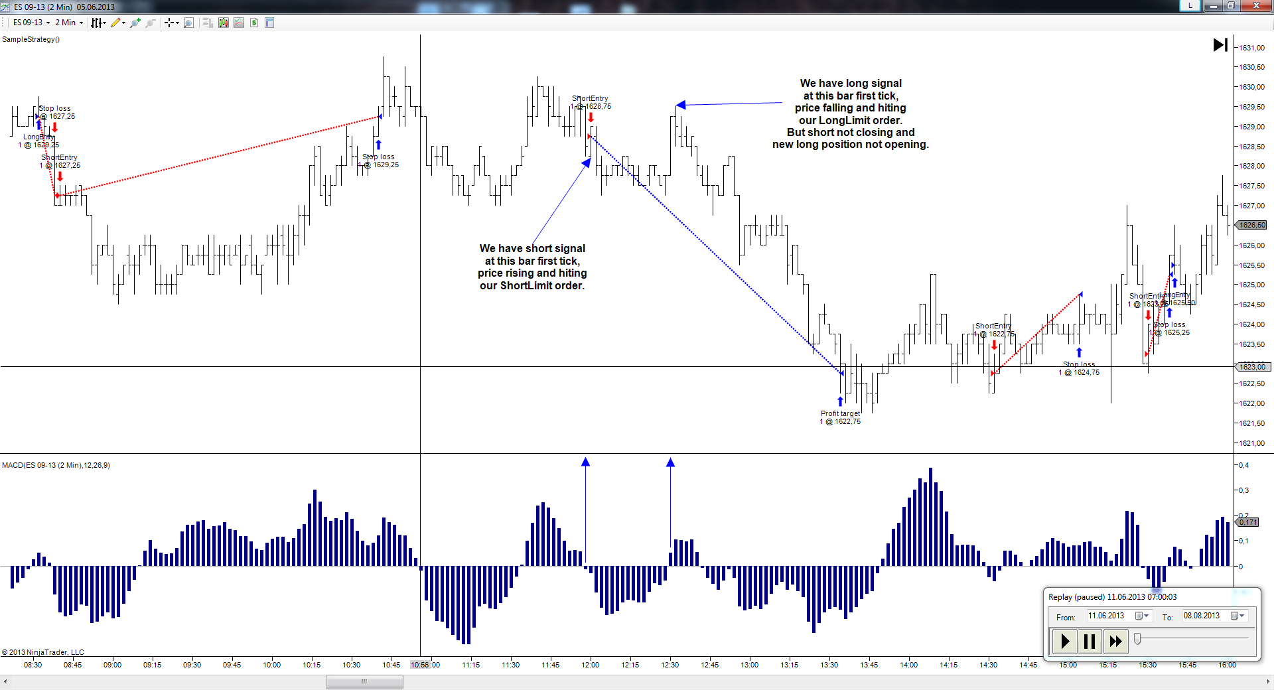
Task: Click the MACD value marker 0,171
Action: 1247,522
